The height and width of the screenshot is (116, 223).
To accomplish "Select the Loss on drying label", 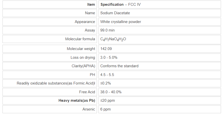I will [83, 57].
